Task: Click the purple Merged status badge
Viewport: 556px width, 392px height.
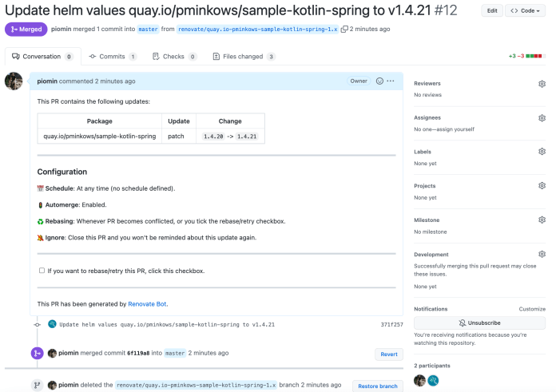Action: (26, 29)
